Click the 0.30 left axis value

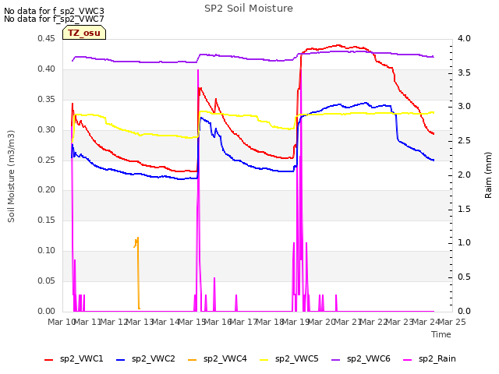click(x=47, y=130)
